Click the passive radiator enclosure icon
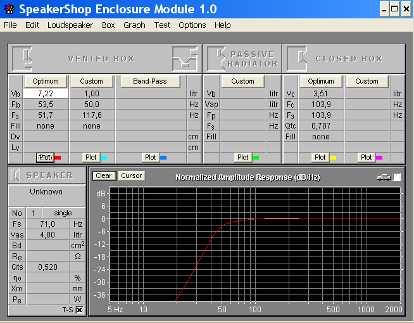 [216, 59]
